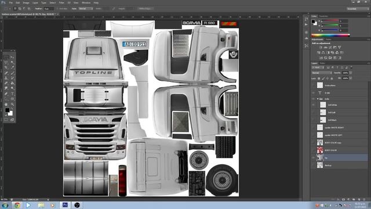
Task: Open the layer filter Kind dropdown
Action: click(318, 67)
